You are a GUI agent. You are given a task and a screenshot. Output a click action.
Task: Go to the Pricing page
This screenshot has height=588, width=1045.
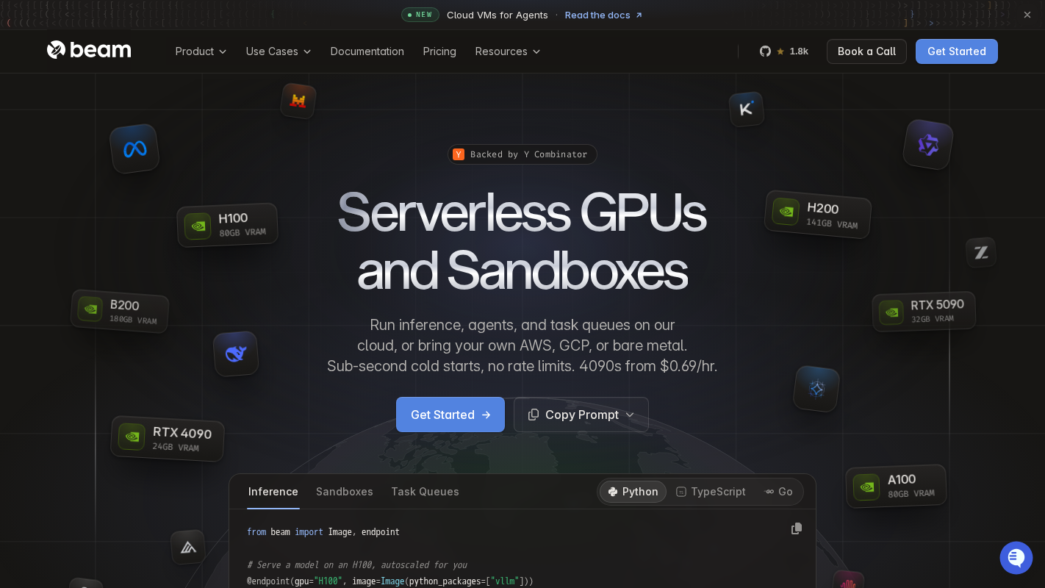click(439, 51)
